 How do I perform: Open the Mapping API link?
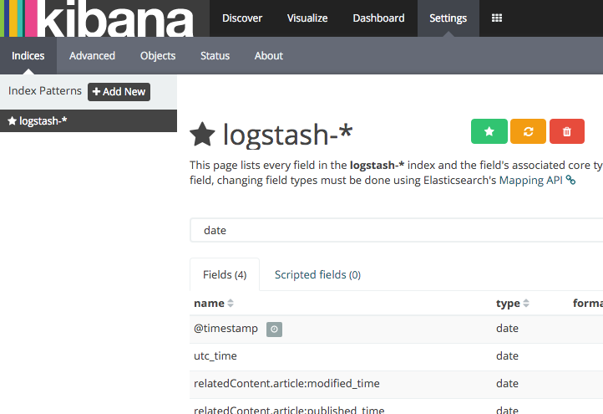pos(530,180)
